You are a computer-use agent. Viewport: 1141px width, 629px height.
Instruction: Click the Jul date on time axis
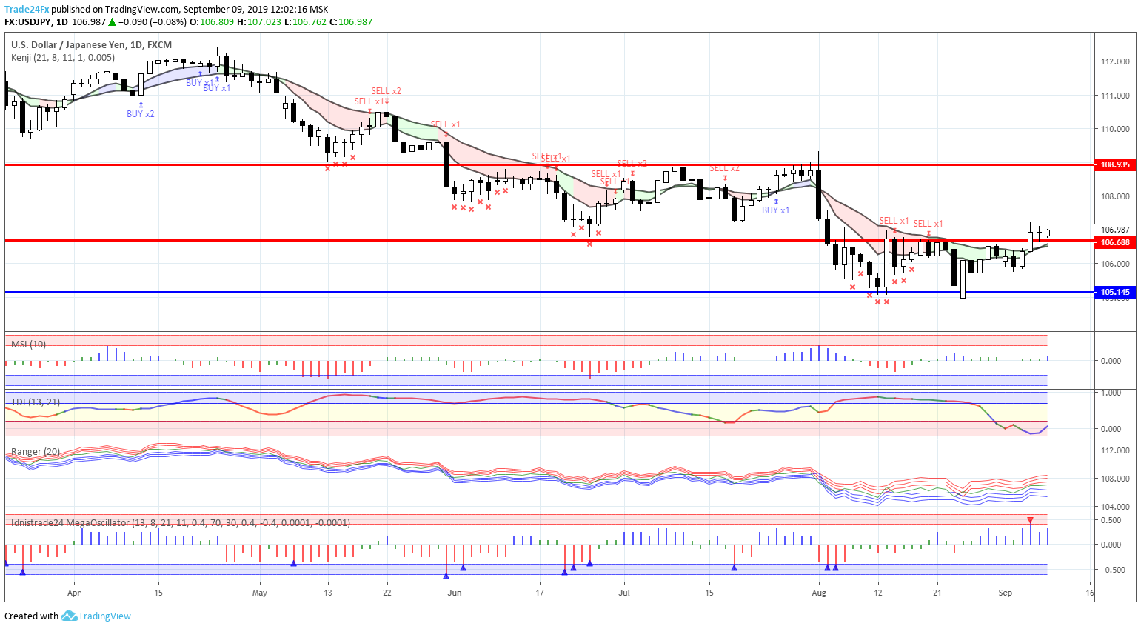[624, 593]
